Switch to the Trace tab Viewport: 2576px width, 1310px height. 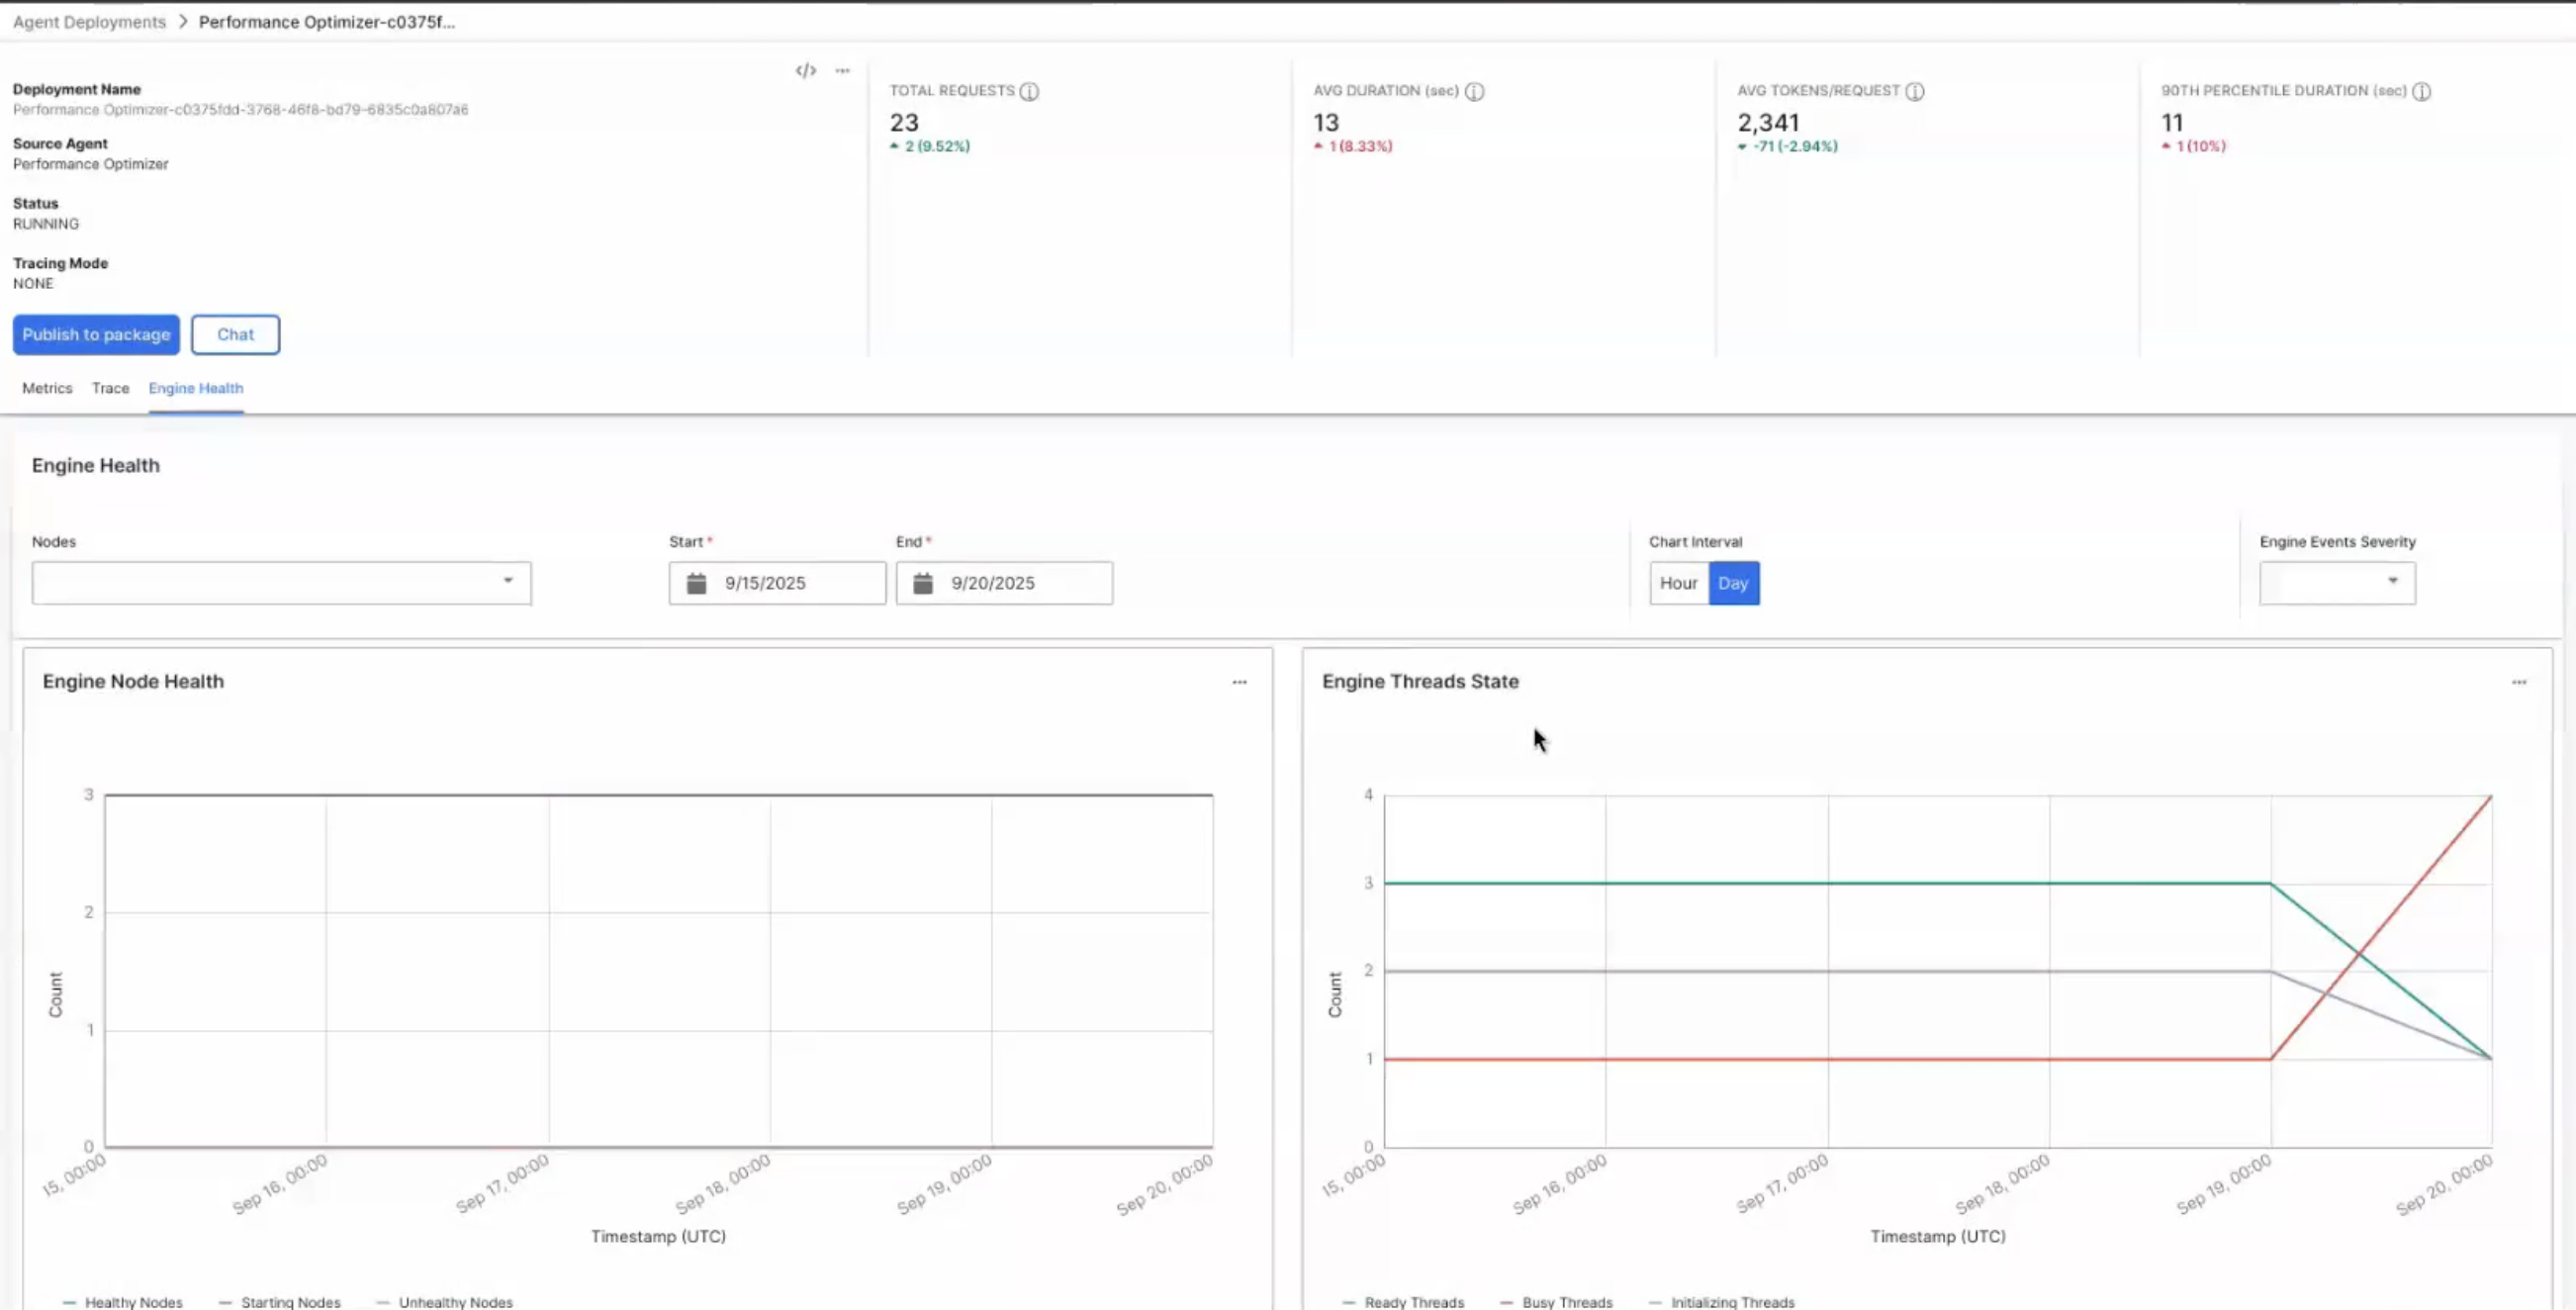point(110,388)
